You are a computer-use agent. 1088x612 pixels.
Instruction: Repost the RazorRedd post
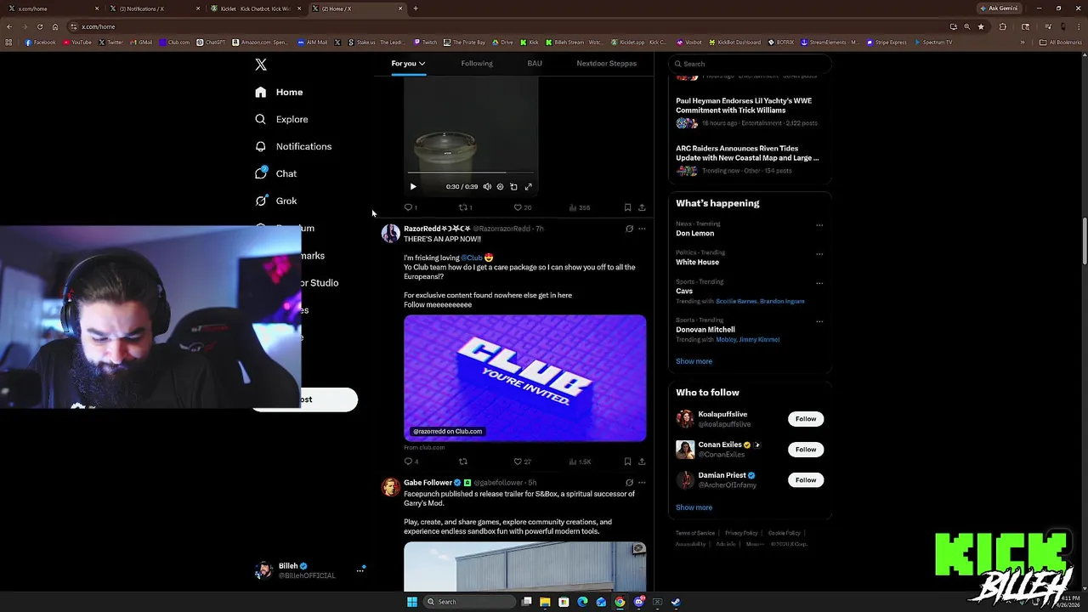(463, 462)
